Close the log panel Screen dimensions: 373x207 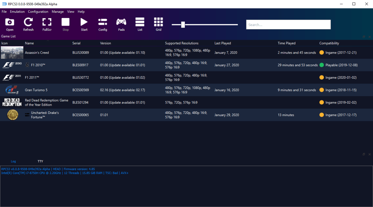pyautogui.click(x=370, y=154)
